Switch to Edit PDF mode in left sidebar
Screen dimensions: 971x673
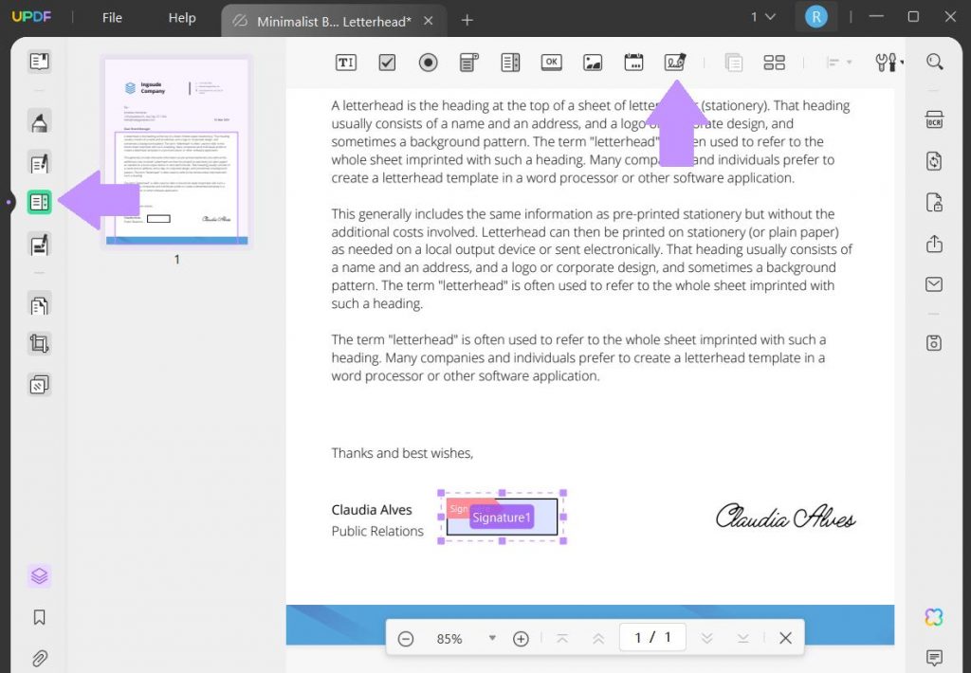tap(38, 162)
